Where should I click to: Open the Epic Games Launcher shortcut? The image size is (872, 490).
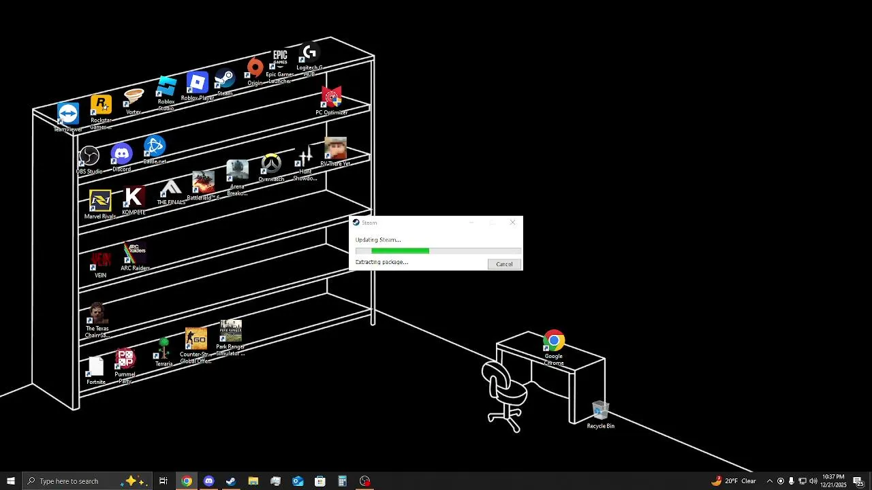click(280, 67)
